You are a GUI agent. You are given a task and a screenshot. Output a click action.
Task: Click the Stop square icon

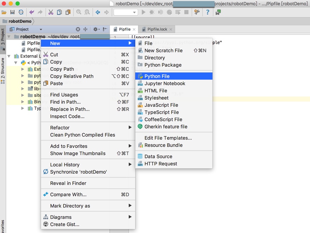click(186, 12)
